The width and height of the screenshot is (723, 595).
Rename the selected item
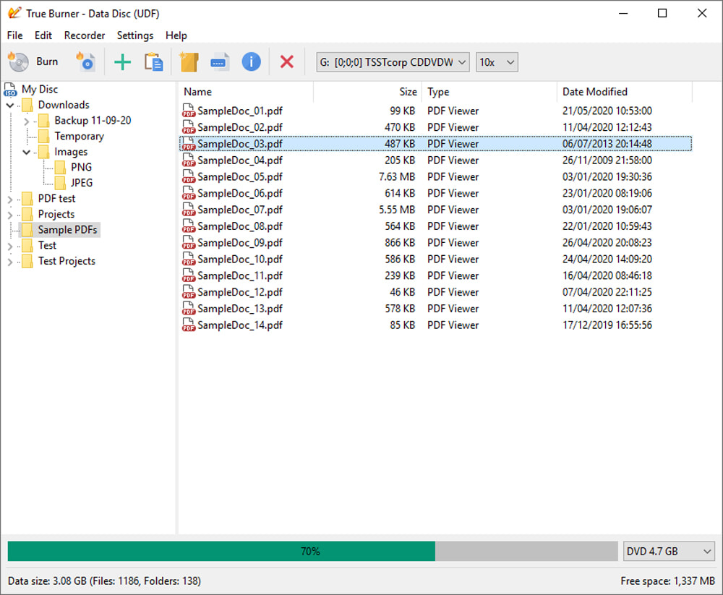(x=220, y=61)
